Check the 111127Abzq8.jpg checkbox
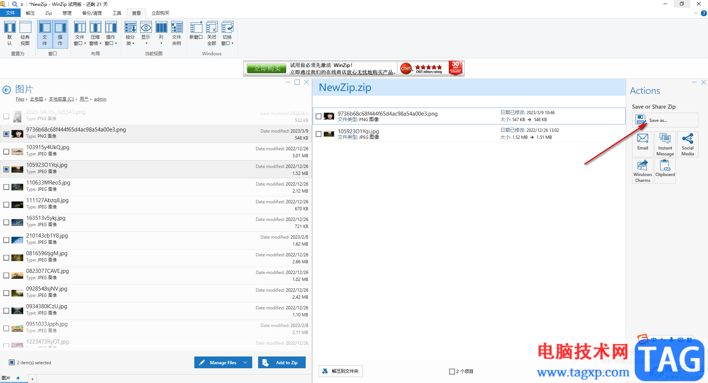This screenshot has height=383, width=708. 6,204
